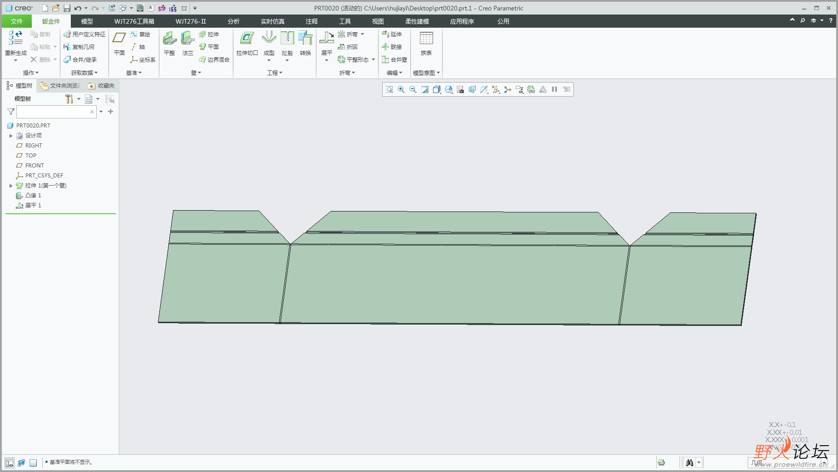Screen dimensions: 838x472
Task: Switch to the 分析 ribbon tab
Action: click(233, 21)
